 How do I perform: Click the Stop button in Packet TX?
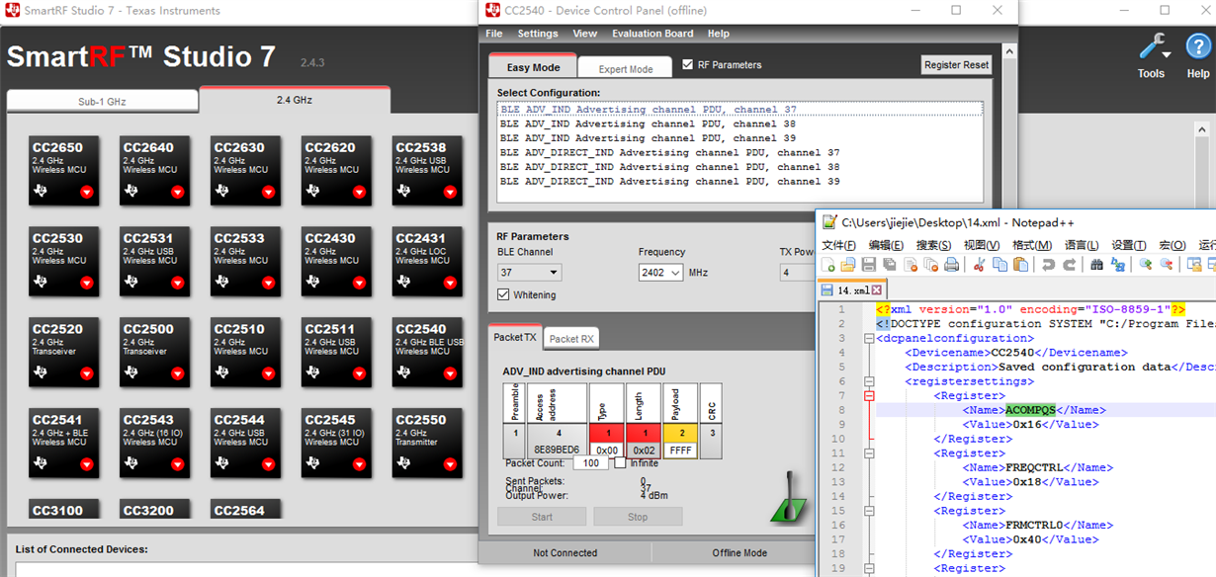coord(638,517)
